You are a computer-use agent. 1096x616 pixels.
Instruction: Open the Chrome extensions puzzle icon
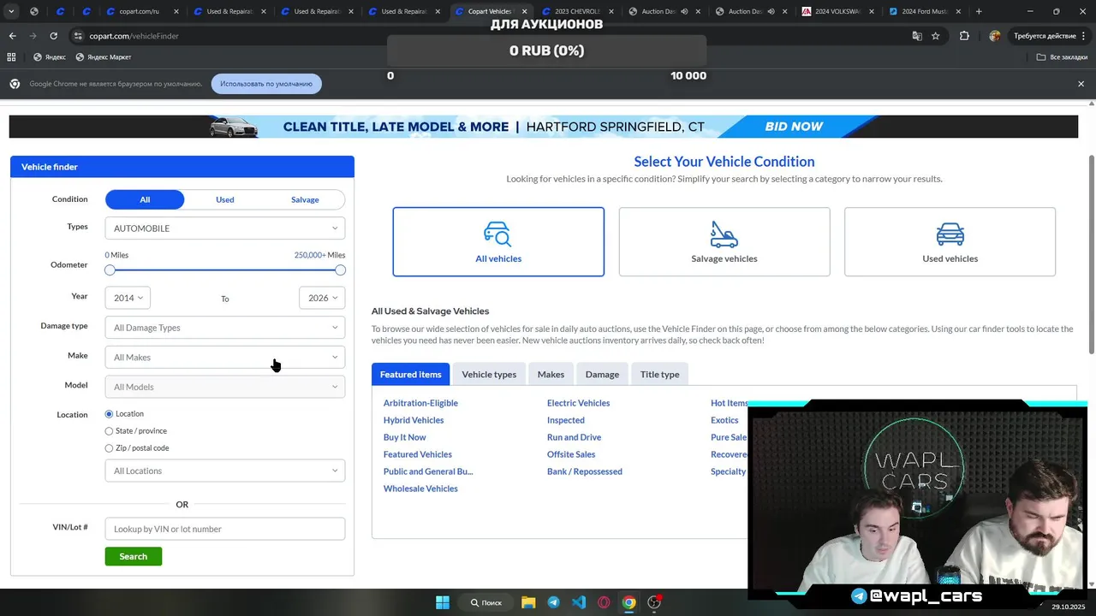coord(964,36)
